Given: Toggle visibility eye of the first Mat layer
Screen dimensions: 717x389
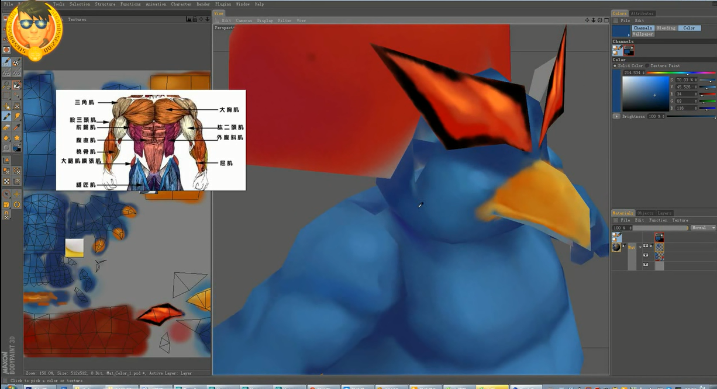Looking at the screenshot, I should [646, 246].
